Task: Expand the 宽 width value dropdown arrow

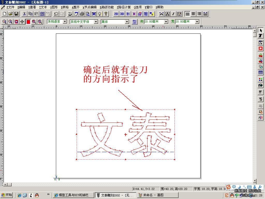Action: click(x=197, y=22)
